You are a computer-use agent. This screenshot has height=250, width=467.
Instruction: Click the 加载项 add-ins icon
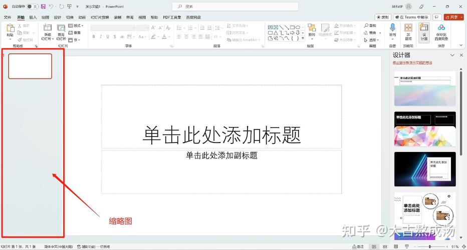[x=408, y=28]
